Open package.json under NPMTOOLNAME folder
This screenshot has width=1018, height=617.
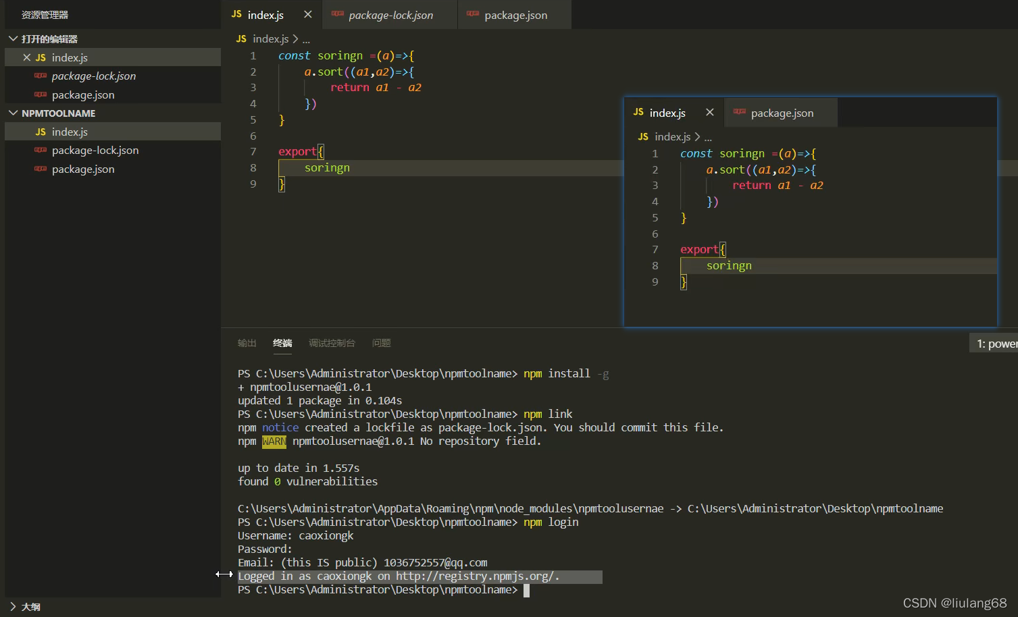113,169
